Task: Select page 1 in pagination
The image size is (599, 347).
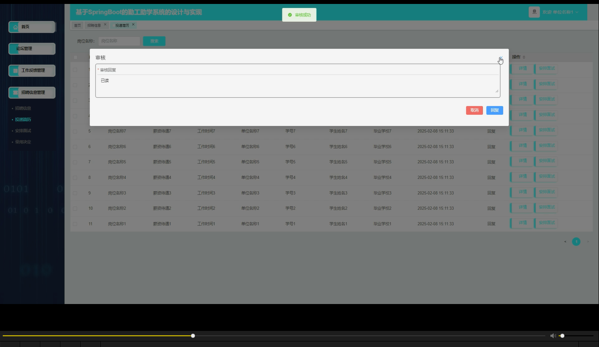Action: 576,242
